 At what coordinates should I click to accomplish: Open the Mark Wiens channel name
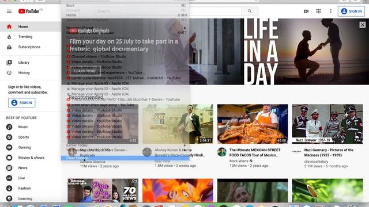(239, 161)
